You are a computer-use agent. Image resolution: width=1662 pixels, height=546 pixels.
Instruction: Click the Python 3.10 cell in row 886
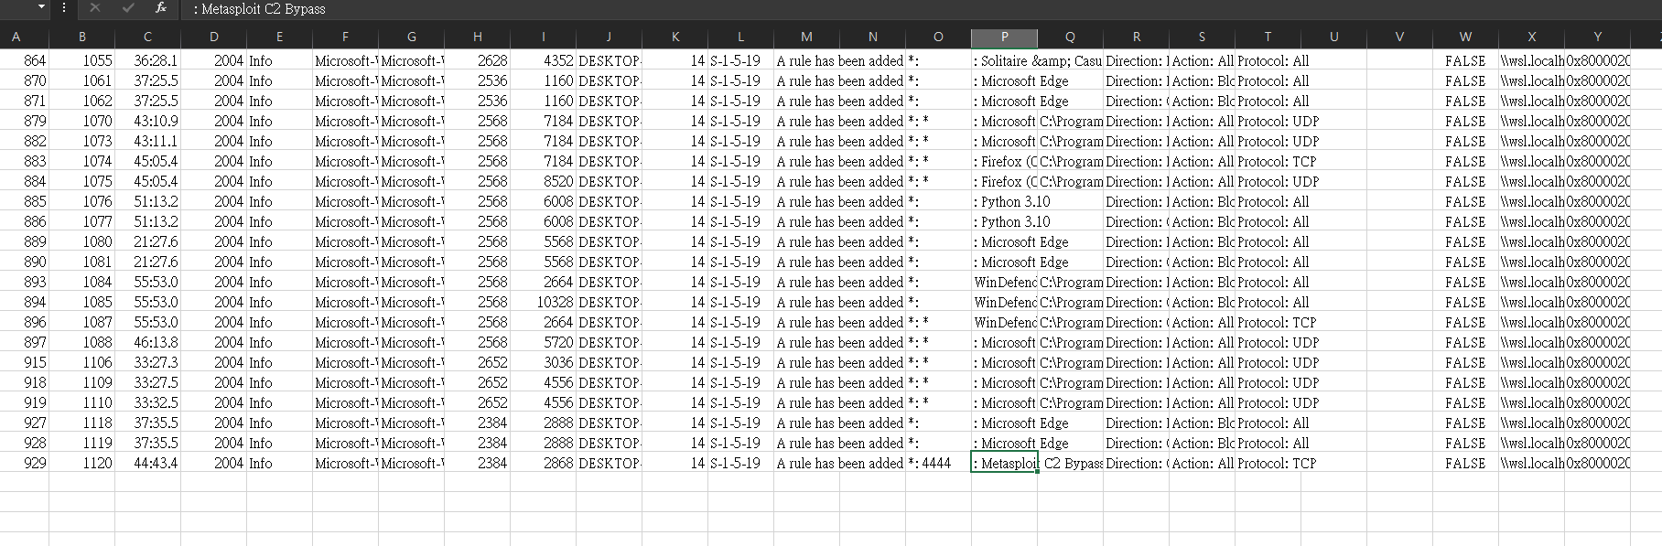click(x=1005, y=221)
